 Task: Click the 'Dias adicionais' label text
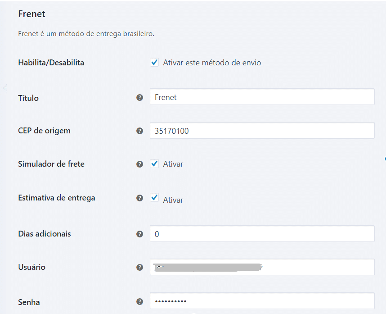[x=45, y=234]
